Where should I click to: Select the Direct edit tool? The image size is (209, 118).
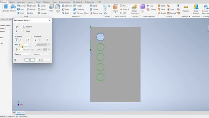tap(94, 10)
